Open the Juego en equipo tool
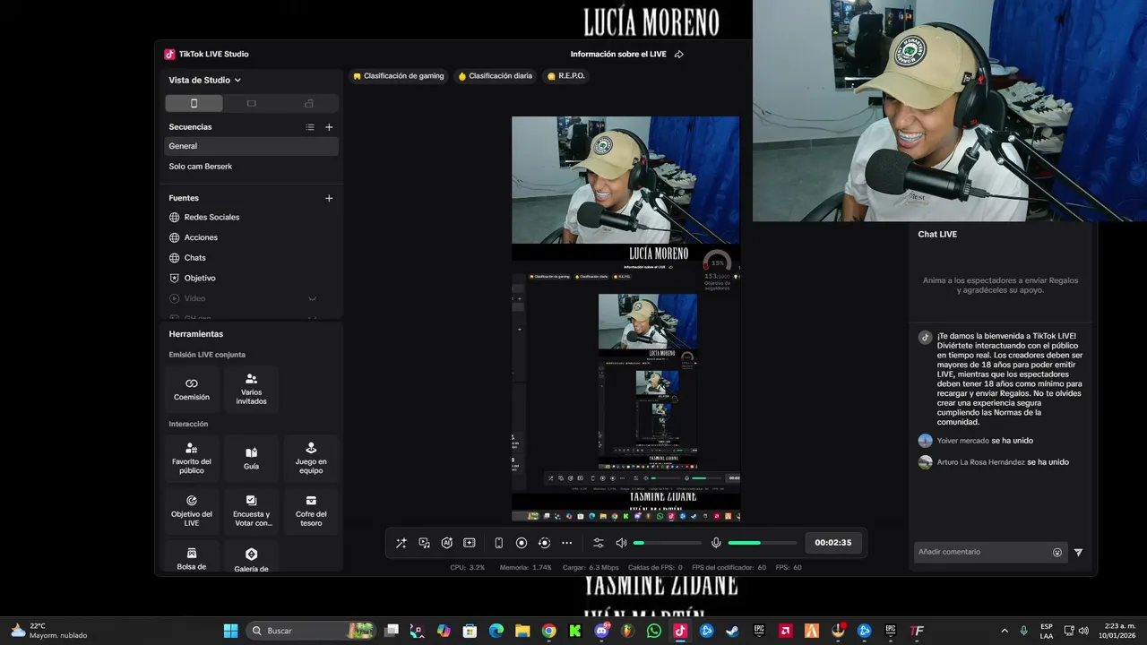Viewport: 1147px width, 645px height. coord(311,458)
